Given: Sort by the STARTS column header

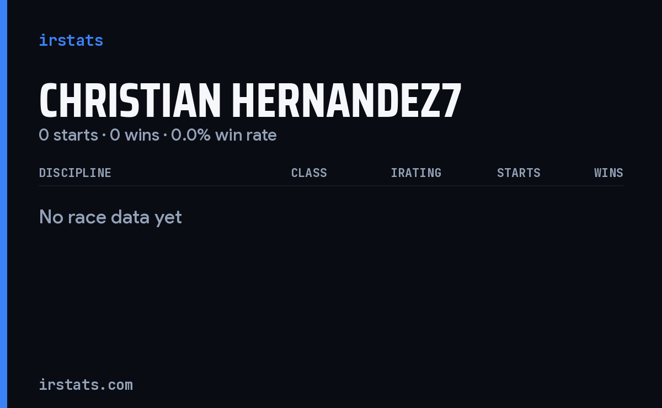Looking at the screenshot, I should click(519, 173).
